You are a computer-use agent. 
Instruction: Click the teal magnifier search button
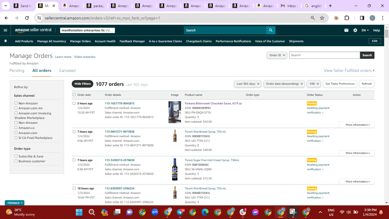[x=271, y=30]
